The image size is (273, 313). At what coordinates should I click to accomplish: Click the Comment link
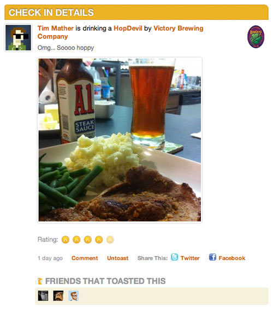pos(85,258)
